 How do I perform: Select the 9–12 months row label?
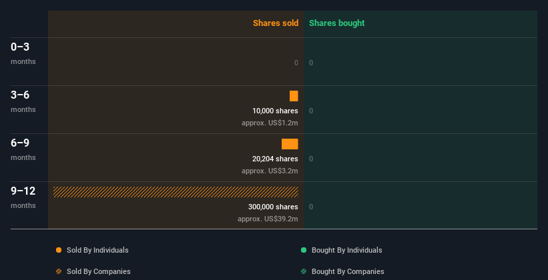pyautogui.click(x=23, y=197)
